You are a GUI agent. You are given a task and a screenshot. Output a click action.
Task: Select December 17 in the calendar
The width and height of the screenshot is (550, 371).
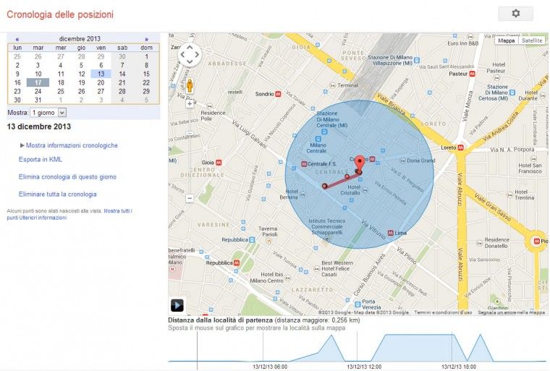point(38,82)
